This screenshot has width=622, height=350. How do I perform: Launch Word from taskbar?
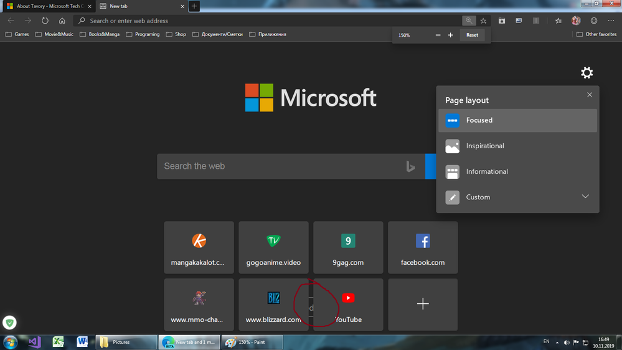click(x=82, y=342)
